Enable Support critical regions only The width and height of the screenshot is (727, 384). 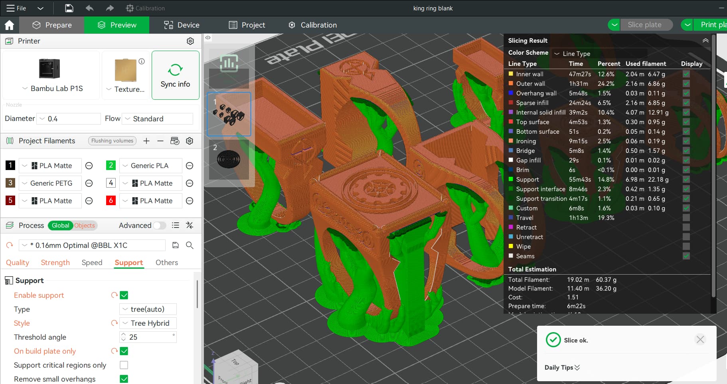[x=124, y=365]
